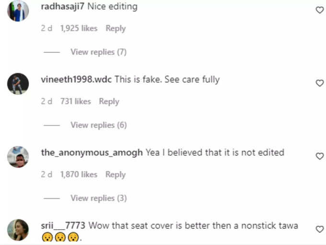Tap heart icon beside srii___7773's comment
The width and height of the screenshot is (326, 245).
point(320,229)
